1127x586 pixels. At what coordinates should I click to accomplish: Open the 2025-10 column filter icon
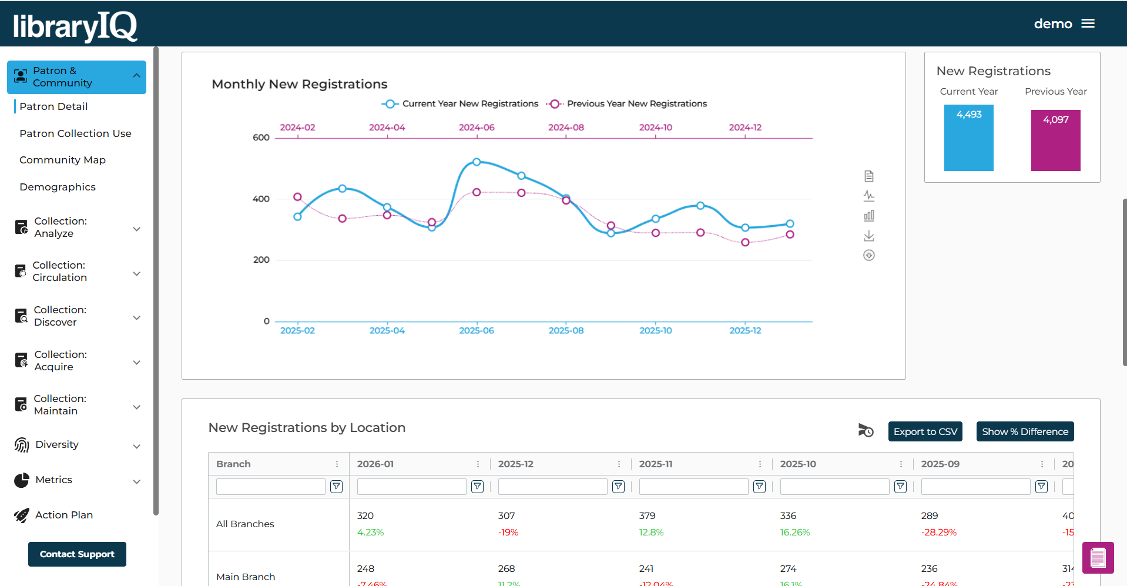coord(901,487)
